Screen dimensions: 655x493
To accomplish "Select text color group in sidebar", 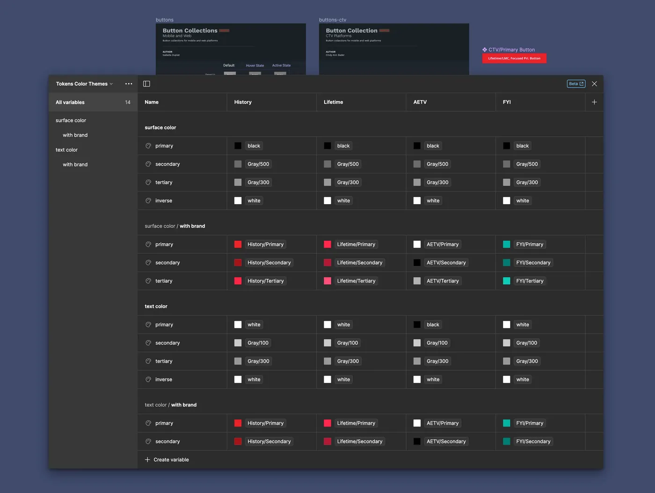I will (67, 150).
